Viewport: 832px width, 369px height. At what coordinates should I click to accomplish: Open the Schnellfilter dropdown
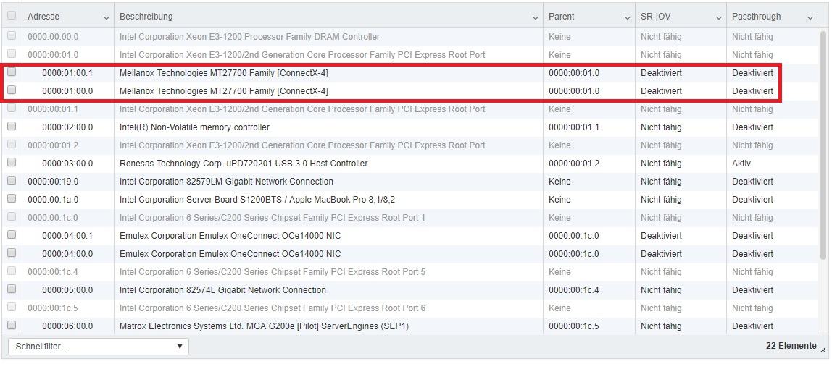click(x=98, y=347)
